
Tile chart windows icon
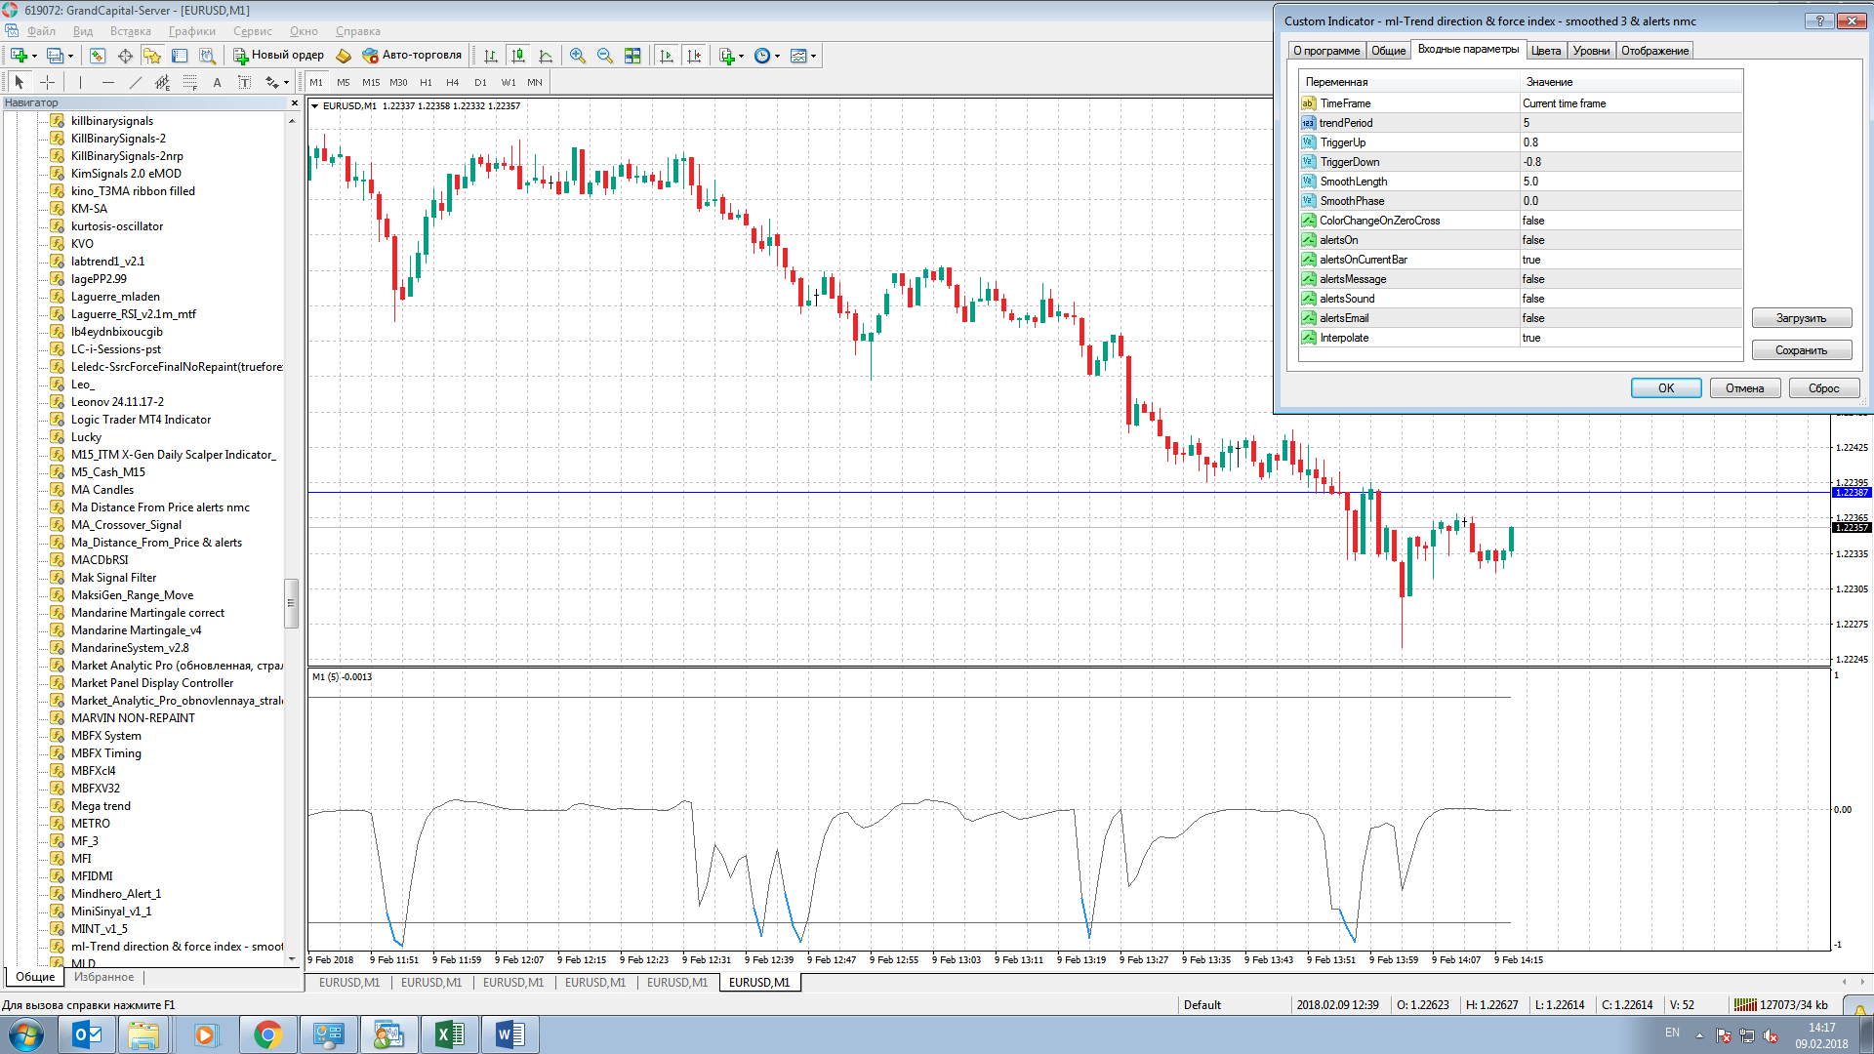click(632, 56)
